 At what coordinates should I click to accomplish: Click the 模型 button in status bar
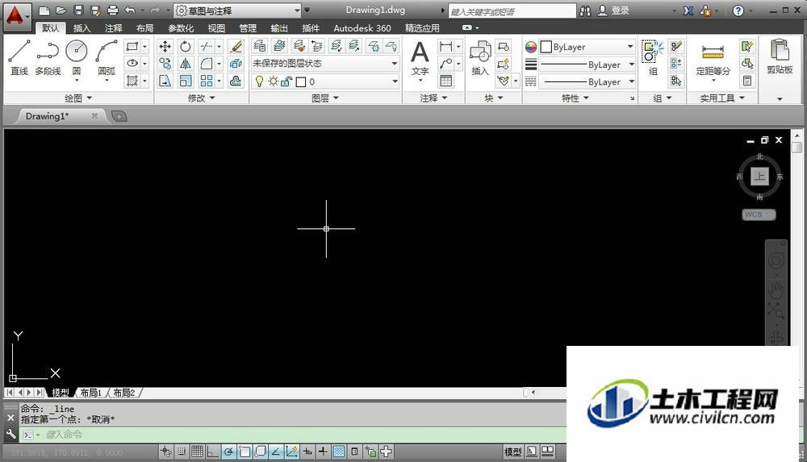[x=512, y=452]
